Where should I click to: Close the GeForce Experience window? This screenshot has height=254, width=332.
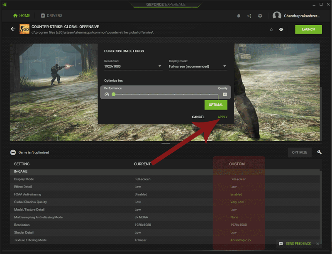[x=328, y=5]
